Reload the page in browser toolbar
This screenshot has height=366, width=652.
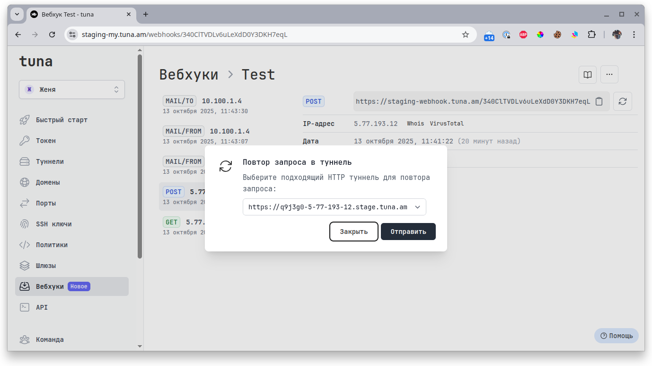click(53, 35)
